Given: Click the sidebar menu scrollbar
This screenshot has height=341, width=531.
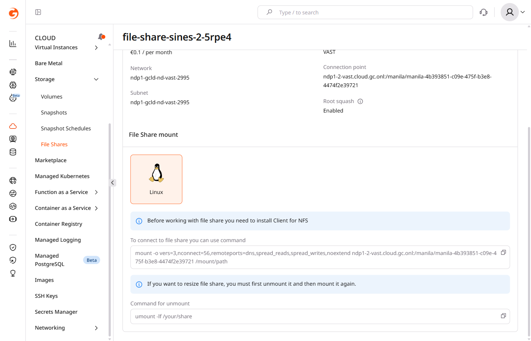Looking at the screenshot, I should [x=110, y=229].
